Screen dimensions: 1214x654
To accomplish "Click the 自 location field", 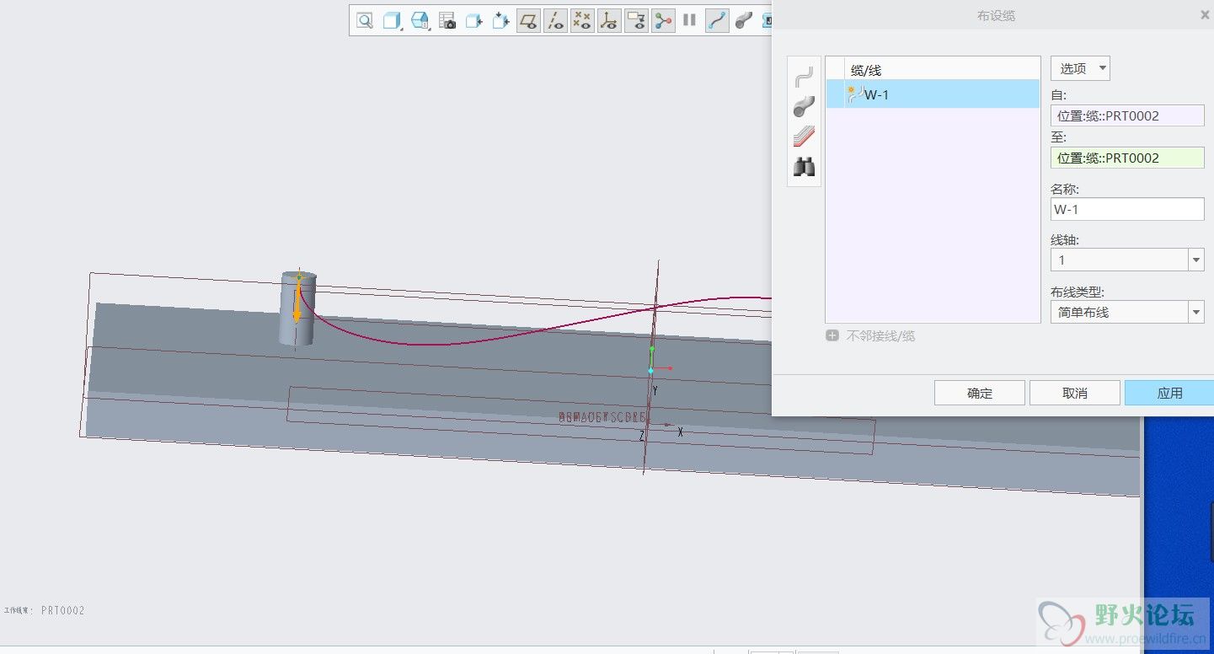I will click(x=1127, y=115).
